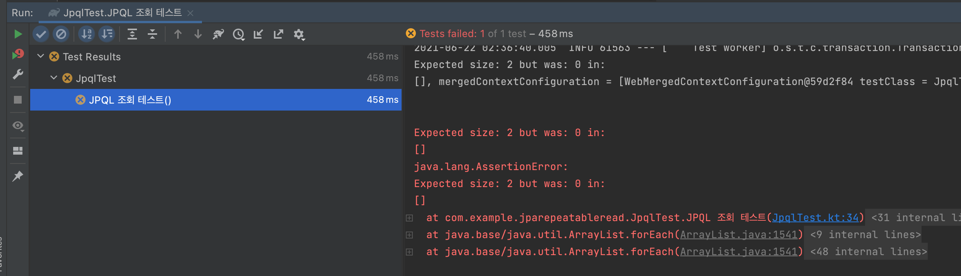This screenshot has width=961, height=276.
Task: Rerun failed tests icon
Action: click(18, 54)
